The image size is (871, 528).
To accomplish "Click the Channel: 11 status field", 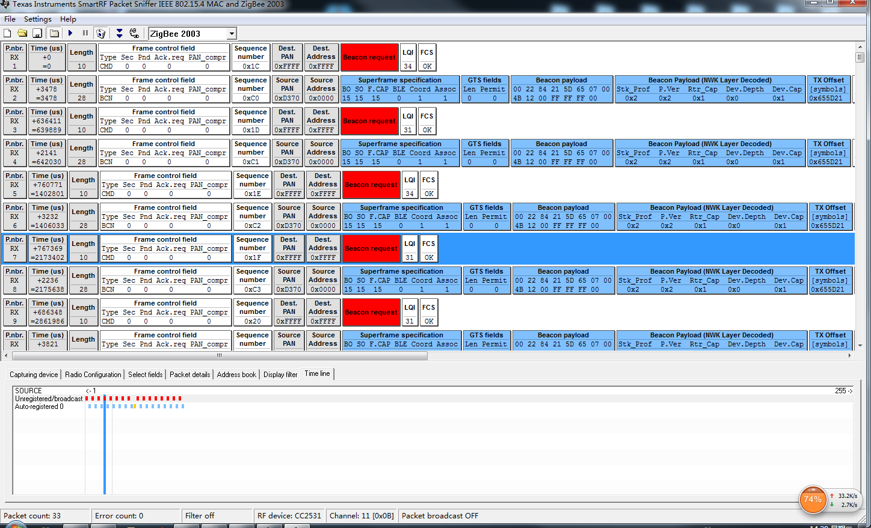I will pyautogui.click(x=362, y=516).
